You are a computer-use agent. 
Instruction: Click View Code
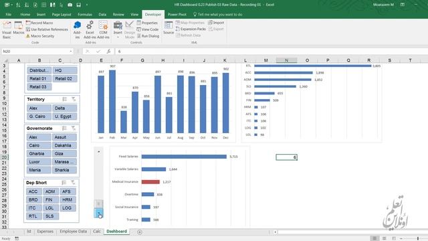click(x=147, y=29)
